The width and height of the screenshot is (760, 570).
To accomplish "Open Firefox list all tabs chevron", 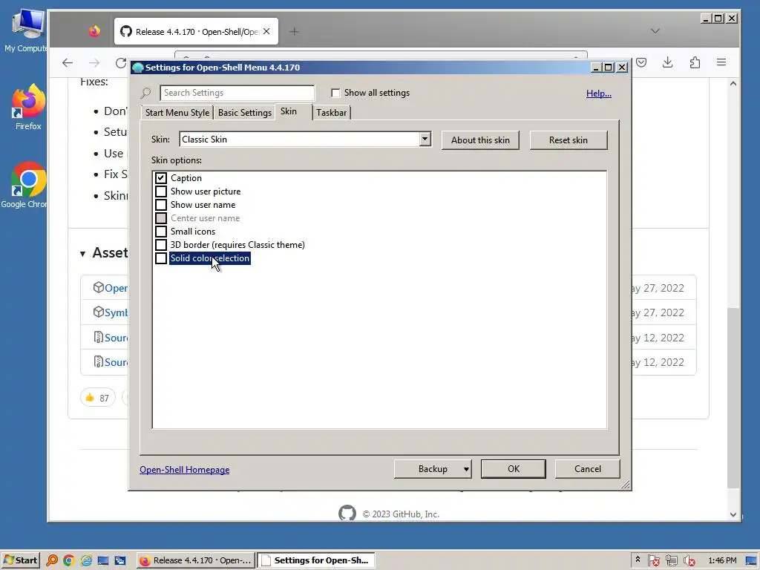I will tap(655, 31).
